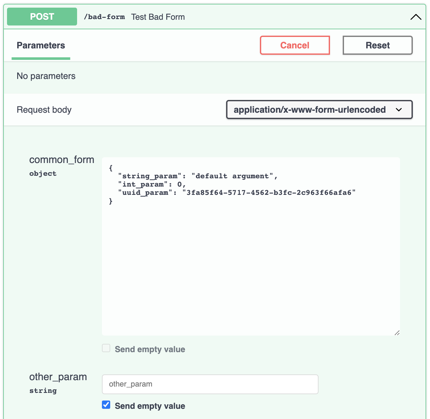Tick Send empty value checkbox below common_form
Screen dimensions: 430x419
tap(106, 348)
